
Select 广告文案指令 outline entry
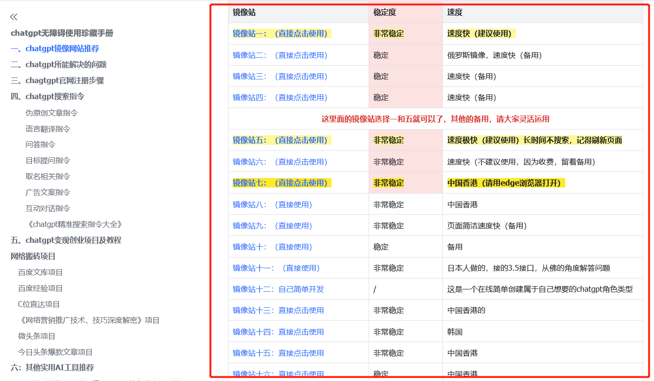(48, 192)
